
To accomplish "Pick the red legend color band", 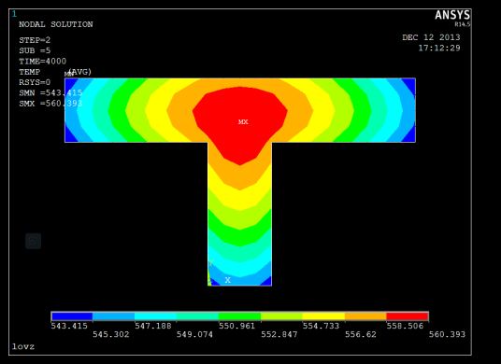I will pos(408,316).
